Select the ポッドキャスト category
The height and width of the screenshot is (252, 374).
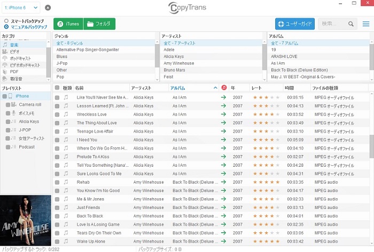24,58
